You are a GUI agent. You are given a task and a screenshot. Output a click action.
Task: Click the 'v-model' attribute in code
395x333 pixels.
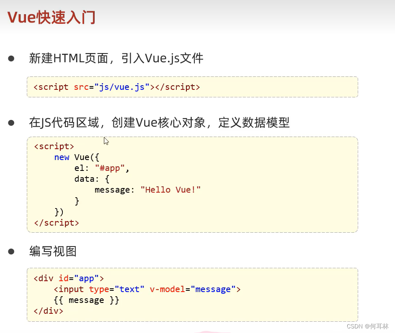click(167, 289)
